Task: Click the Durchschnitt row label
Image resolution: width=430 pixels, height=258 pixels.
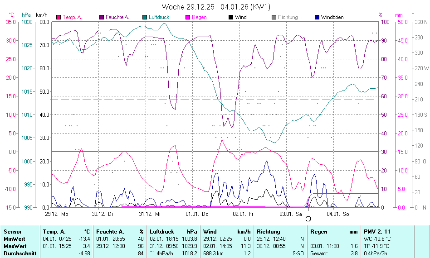Action: point(19,253)
